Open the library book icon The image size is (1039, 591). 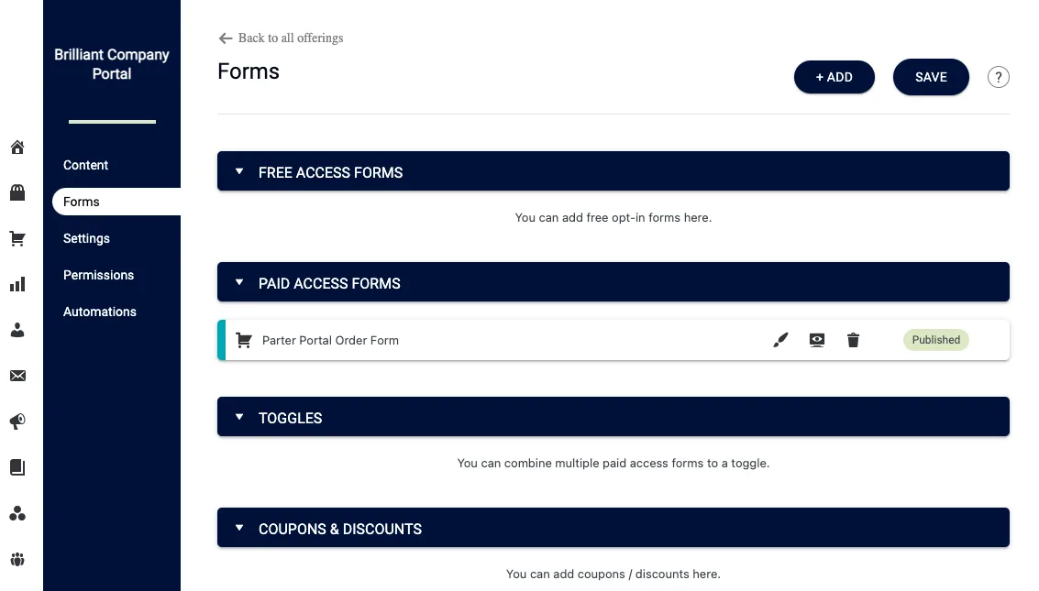pyautogui.click(x=17, y=467)
